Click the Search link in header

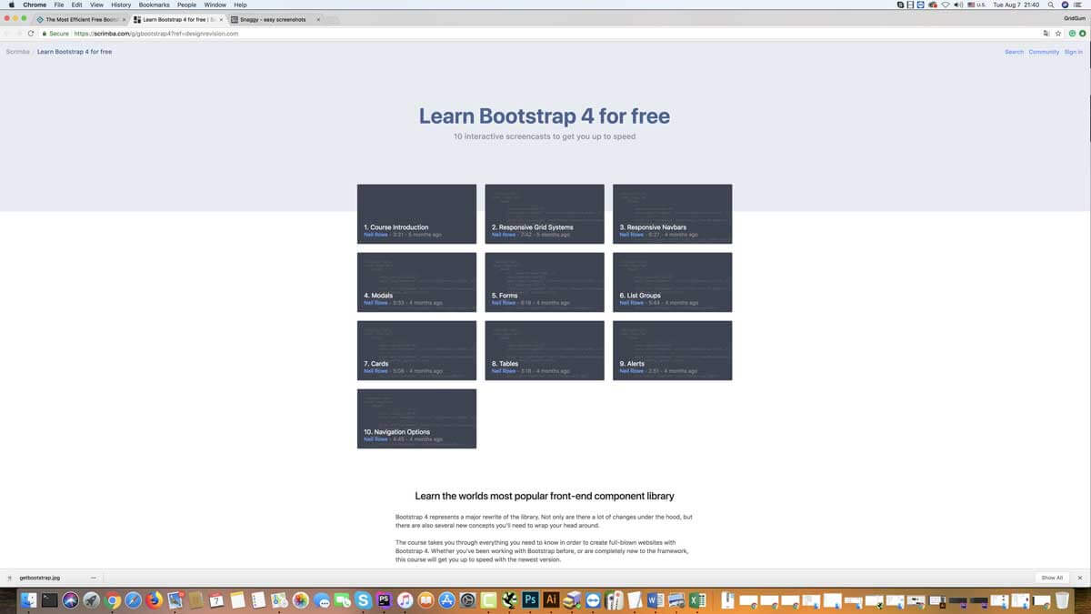(x=1014, y=52)
